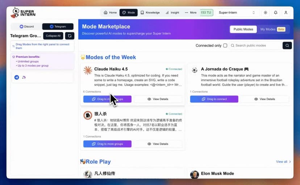The height and width of the screenshot is (185, 300).
Task: Click the 狼人杀 mode avatar
Action: [88, 115]
